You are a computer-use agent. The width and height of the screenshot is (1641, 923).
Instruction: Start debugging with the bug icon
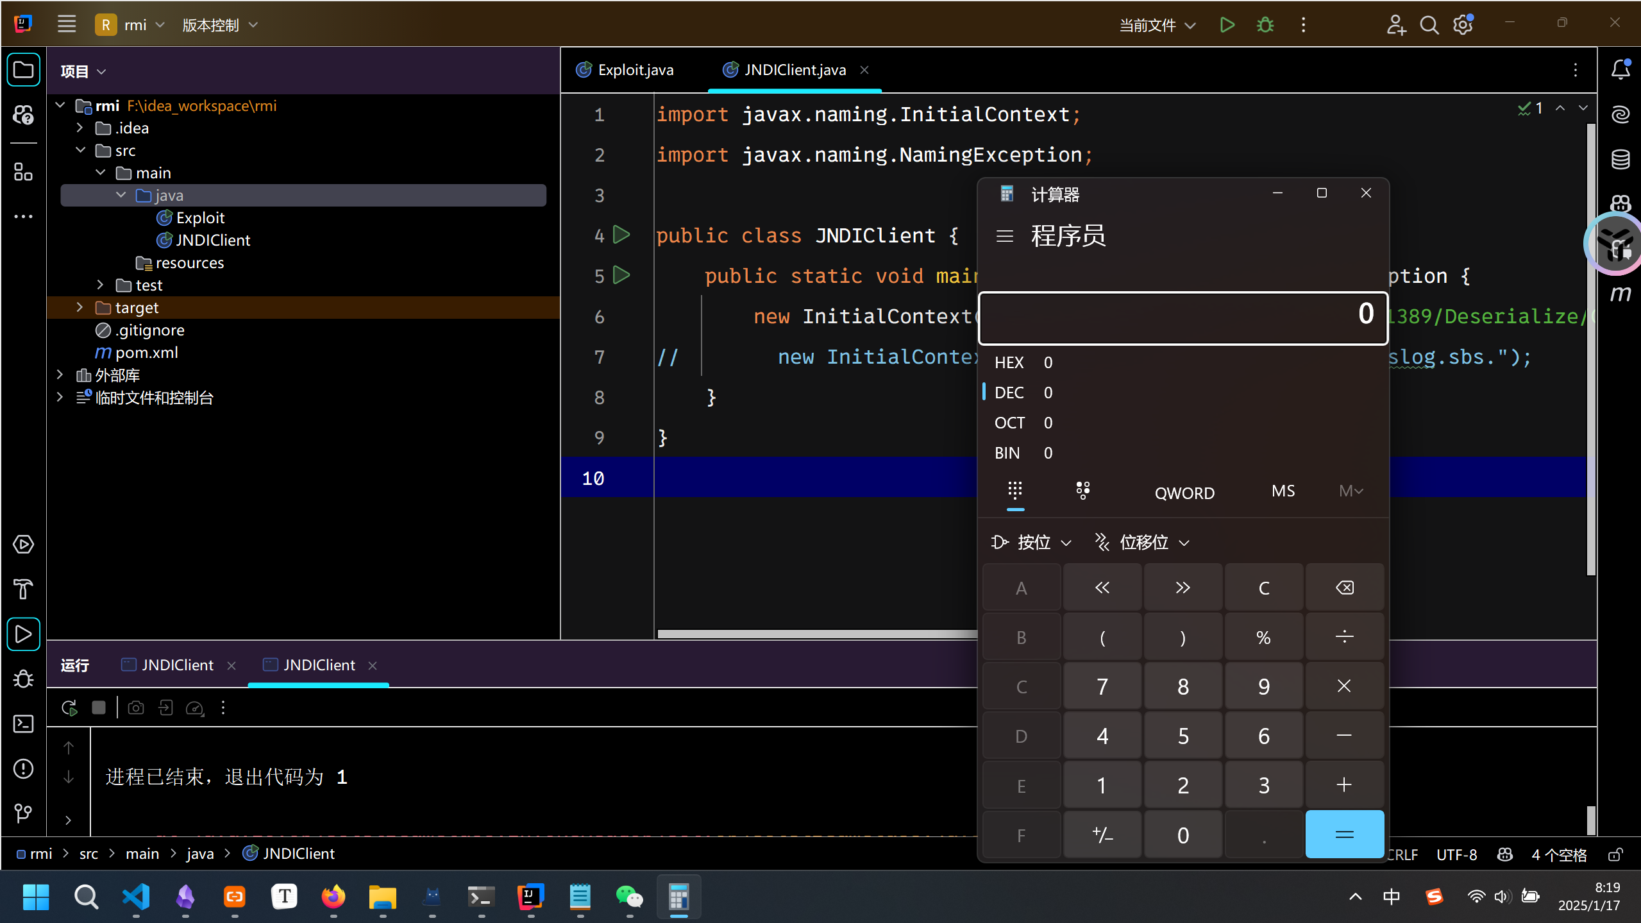click(1265, 25)
